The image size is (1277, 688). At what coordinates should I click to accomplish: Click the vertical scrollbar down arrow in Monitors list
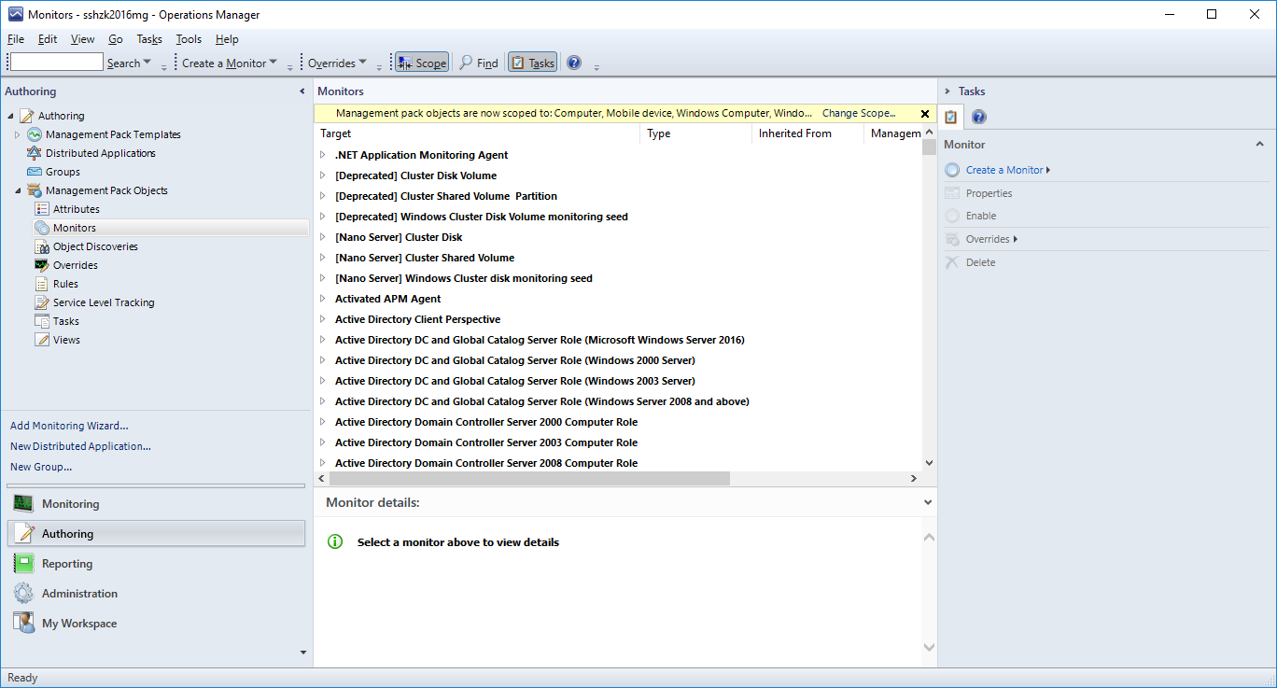tap(929, 462)
